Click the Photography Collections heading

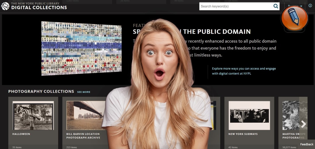[41, 92]
